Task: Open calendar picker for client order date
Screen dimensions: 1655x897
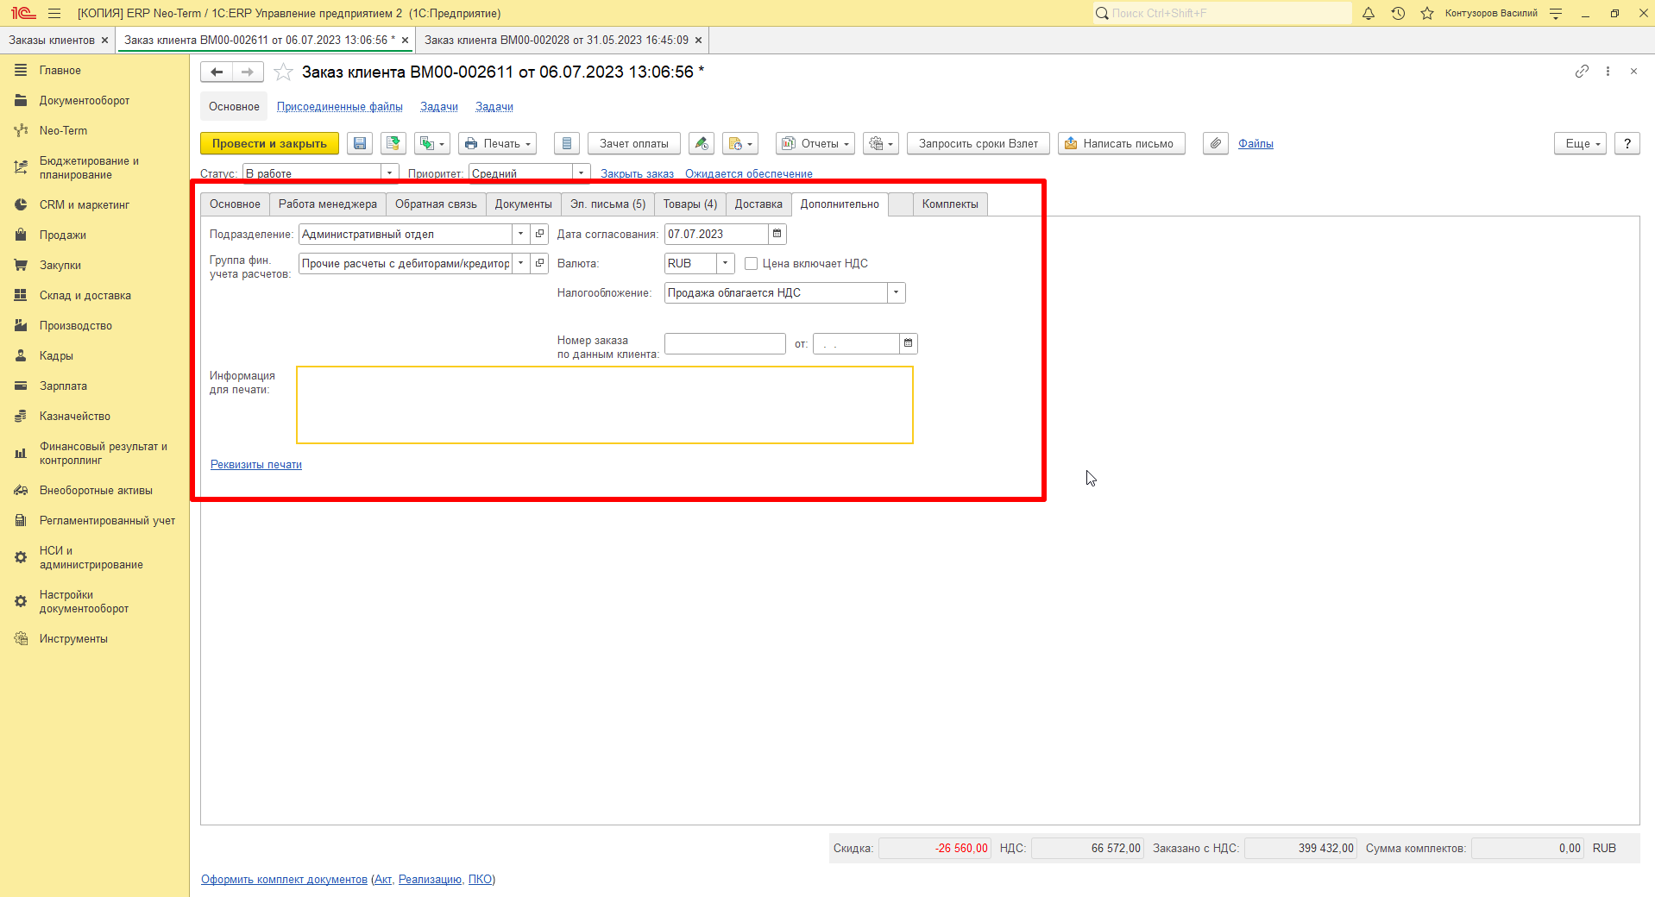Action: 909,343
